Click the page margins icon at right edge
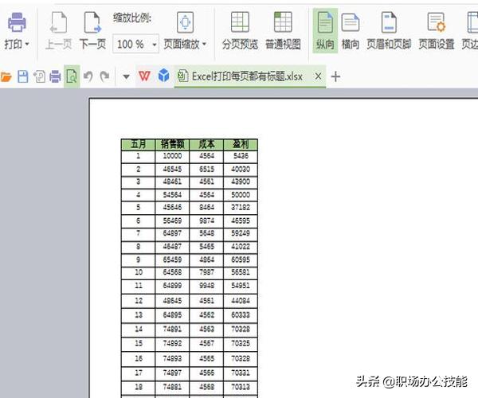The image size is (478, 398). coord(472,22)
